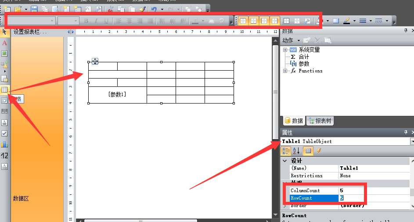The width and height of the screenshot is (414, 222).
Task: Click the New report icon
Action: coord(7,9)
